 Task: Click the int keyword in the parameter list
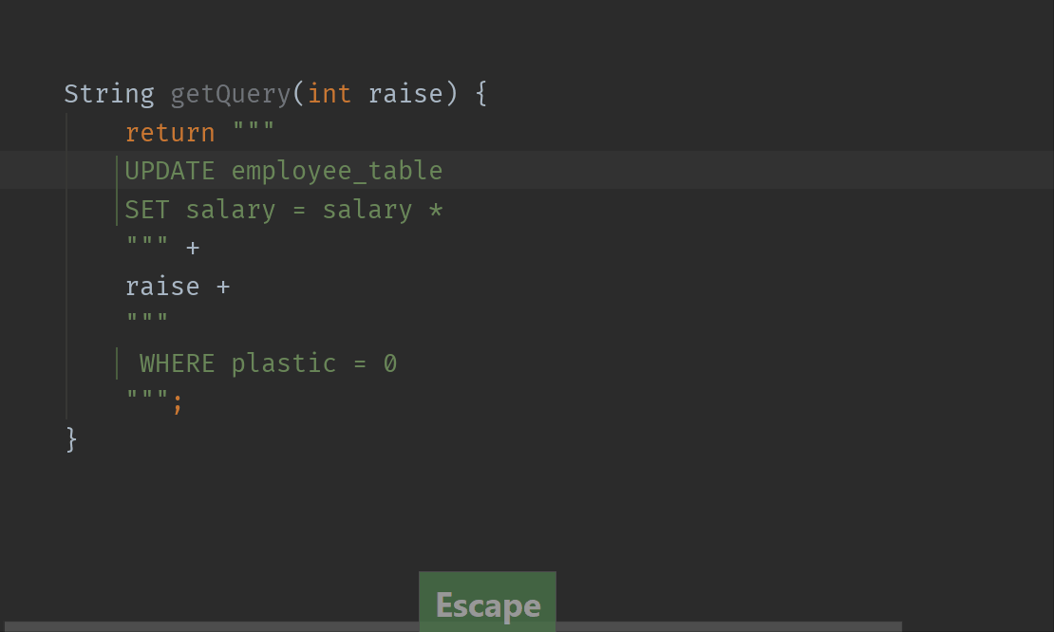click(329, 93)
